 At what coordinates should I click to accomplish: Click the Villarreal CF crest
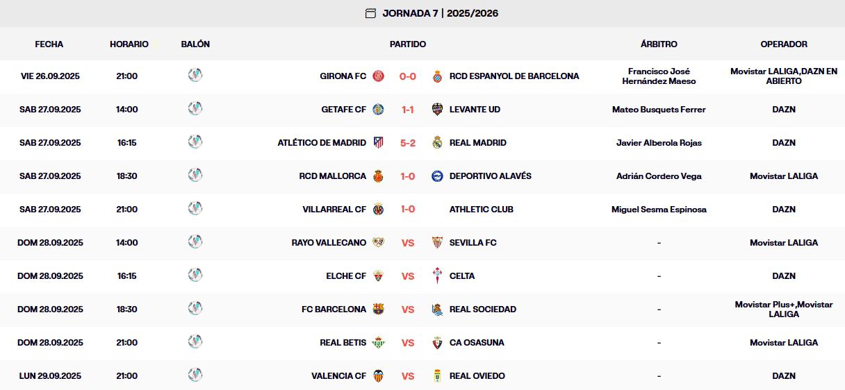(379, 210)
